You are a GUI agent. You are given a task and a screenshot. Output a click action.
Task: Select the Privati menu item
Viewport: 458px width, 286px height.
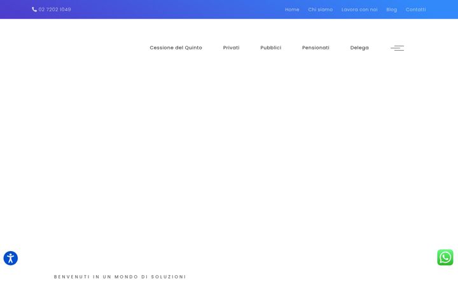[x=232, y=48]
